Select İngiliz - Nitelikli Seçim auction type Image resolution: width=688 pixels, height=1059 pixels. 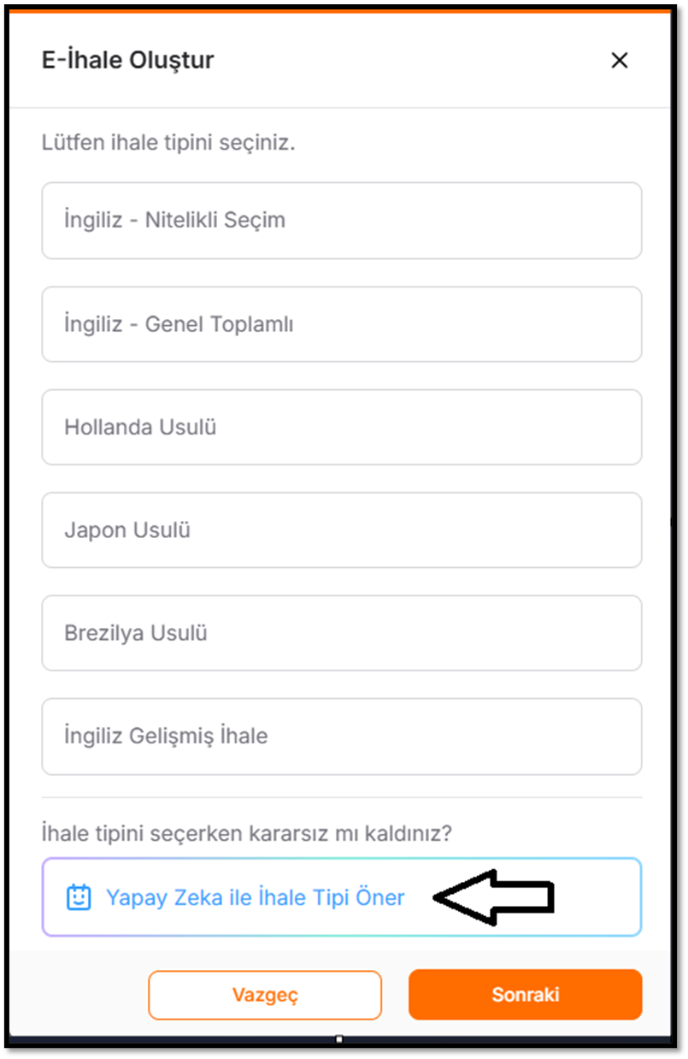(342, 220)
